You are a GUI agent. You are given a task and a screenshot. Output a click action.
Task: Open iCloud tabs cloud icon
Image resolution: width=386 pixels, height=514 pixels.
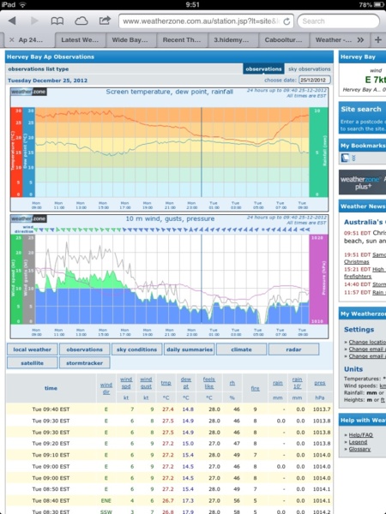(x=81, y=21)
